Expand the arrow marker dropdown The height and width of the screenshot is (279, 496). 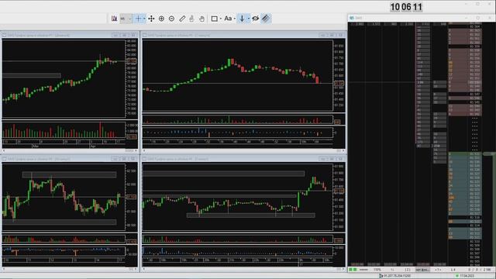[x=248, y=19]
